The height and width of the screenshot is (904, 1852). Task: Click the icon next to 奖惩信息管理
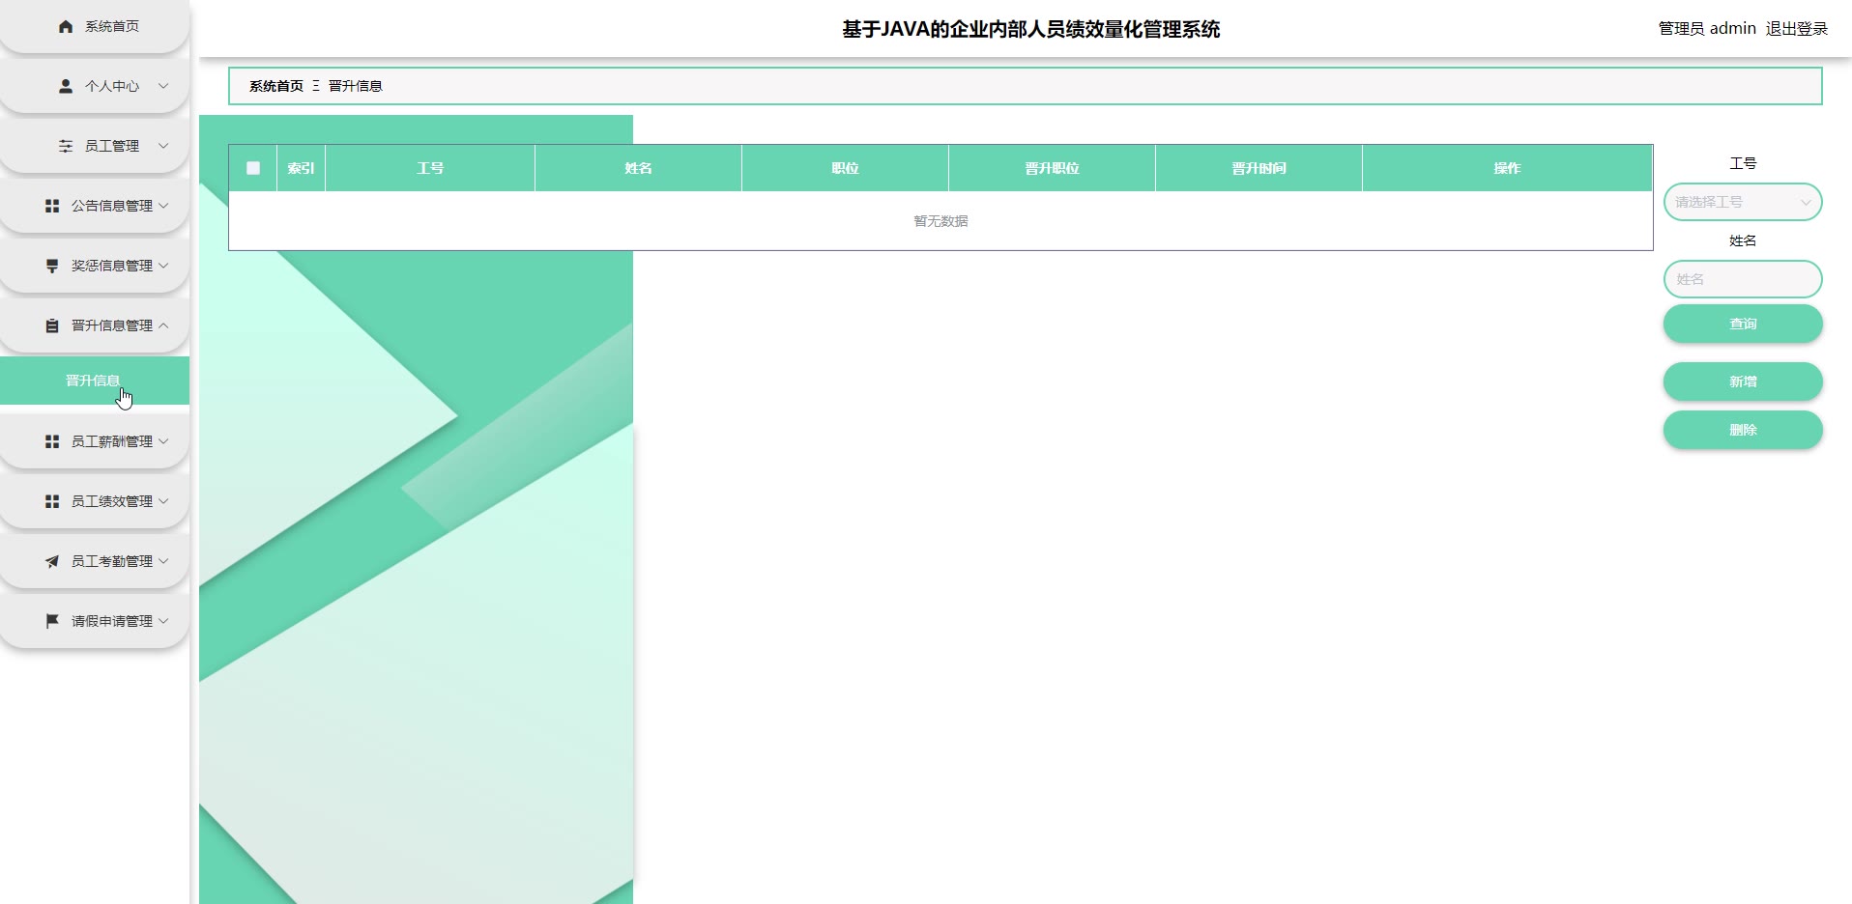point(52,266)
